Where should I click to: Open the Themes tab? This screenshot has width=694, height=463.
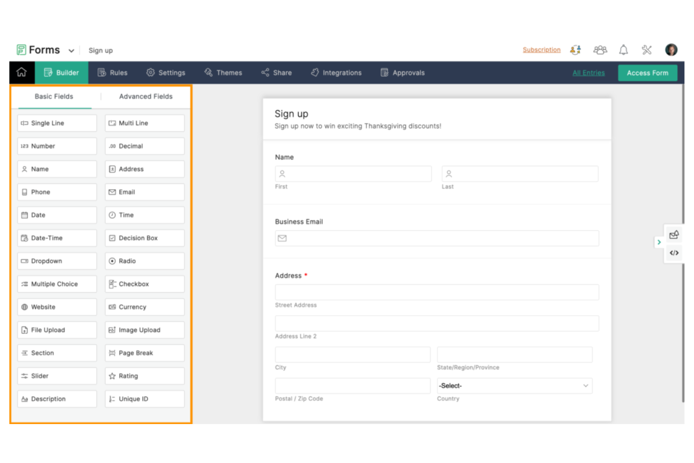coord(223,73)
